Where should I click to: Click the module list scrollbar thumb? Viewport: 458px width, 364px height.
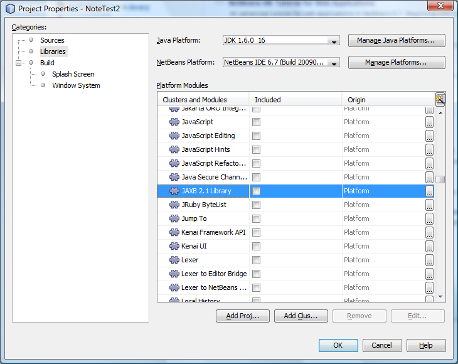pyautogui.click(x=440, y=179)
